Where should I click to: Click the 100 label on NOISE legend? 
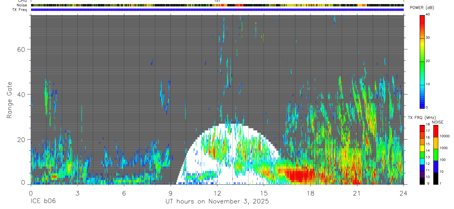442,160
